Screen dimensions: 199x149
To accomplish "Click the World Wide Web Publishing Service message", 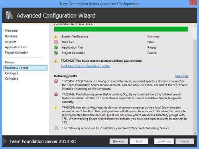I will click(116, 128).
